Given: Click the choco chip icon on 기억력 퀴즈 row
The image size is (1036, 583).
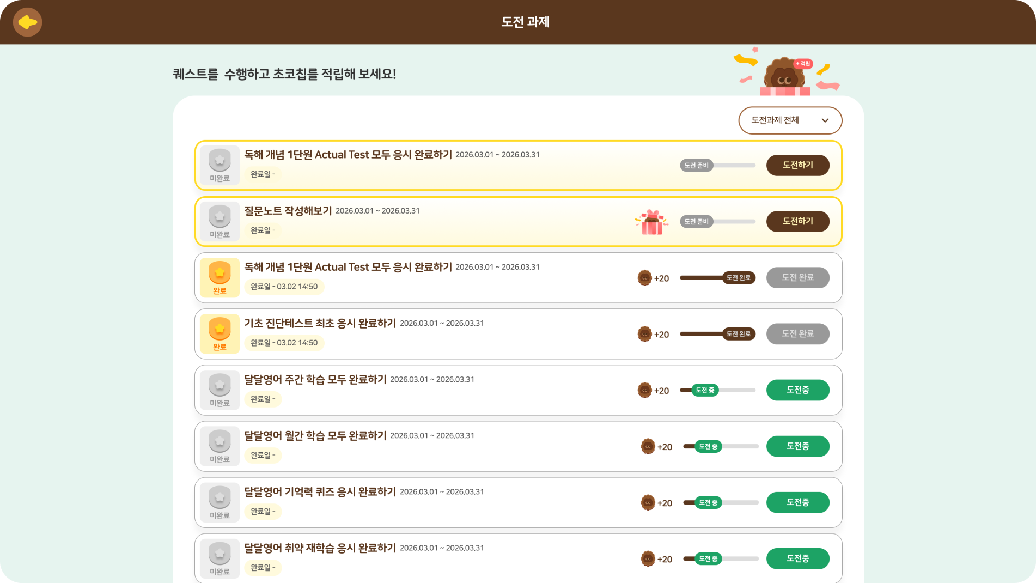Looking at the screenshot, I should tap(648, 502).
